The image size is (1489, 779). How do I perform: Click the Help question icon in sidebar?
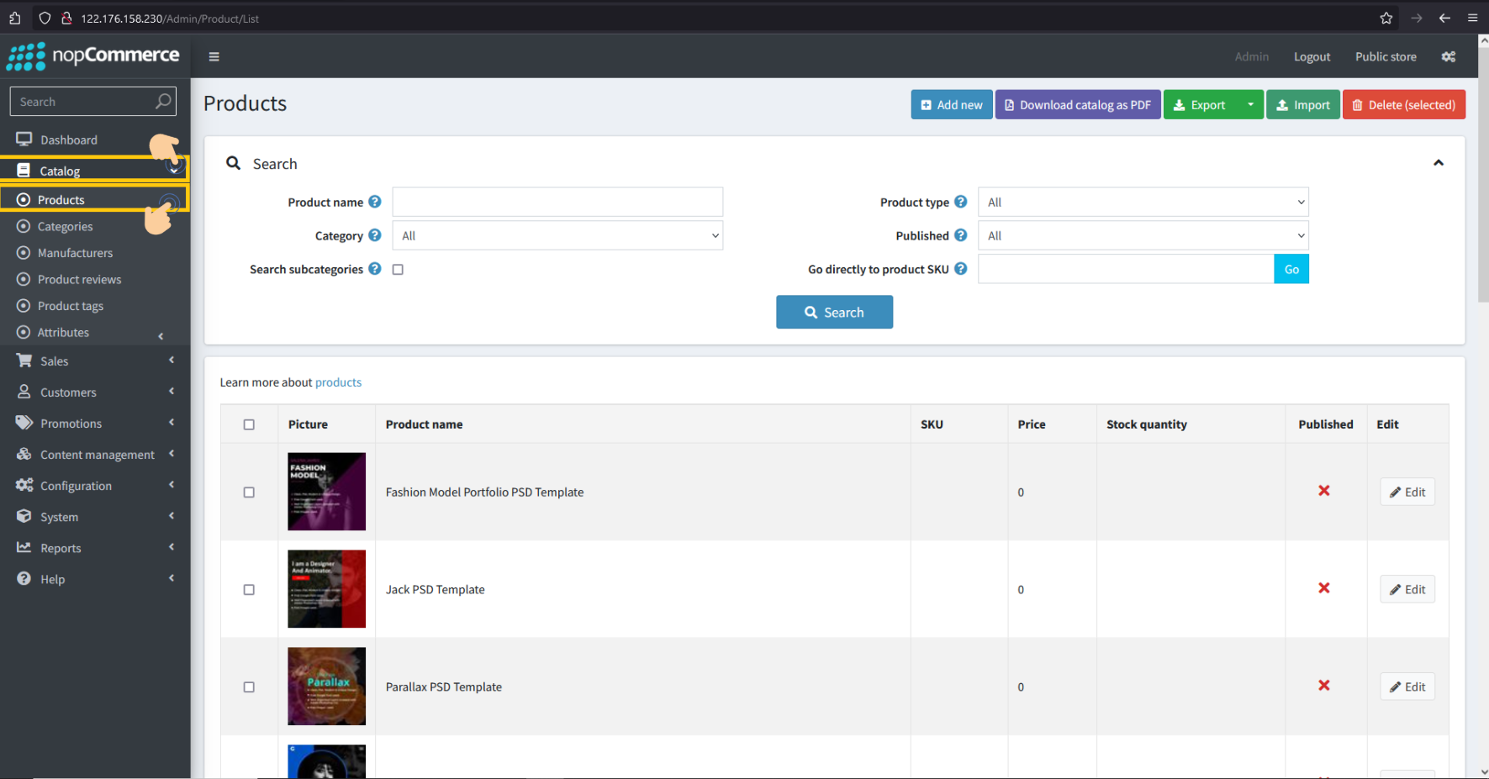(24, 578)
